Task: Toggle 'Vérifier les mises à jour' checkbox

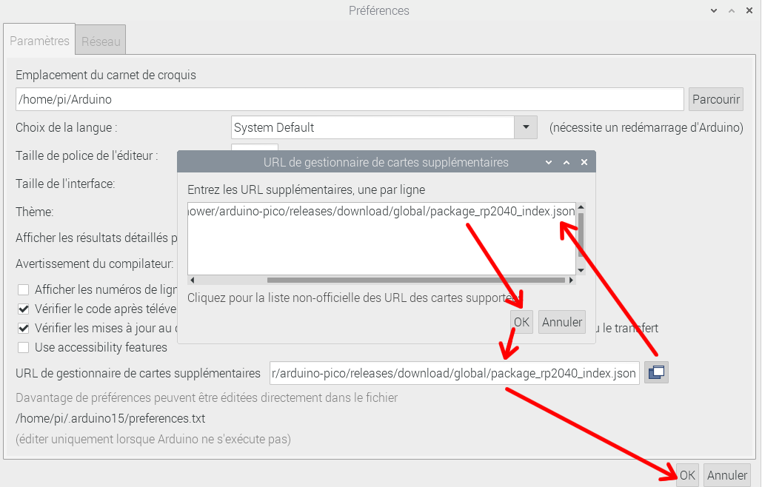Action: pyautogui.click(x=24, y=328)
